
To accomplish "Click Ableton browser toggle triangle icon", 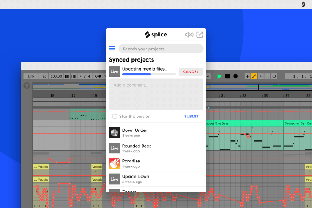I will coord(27,86).
